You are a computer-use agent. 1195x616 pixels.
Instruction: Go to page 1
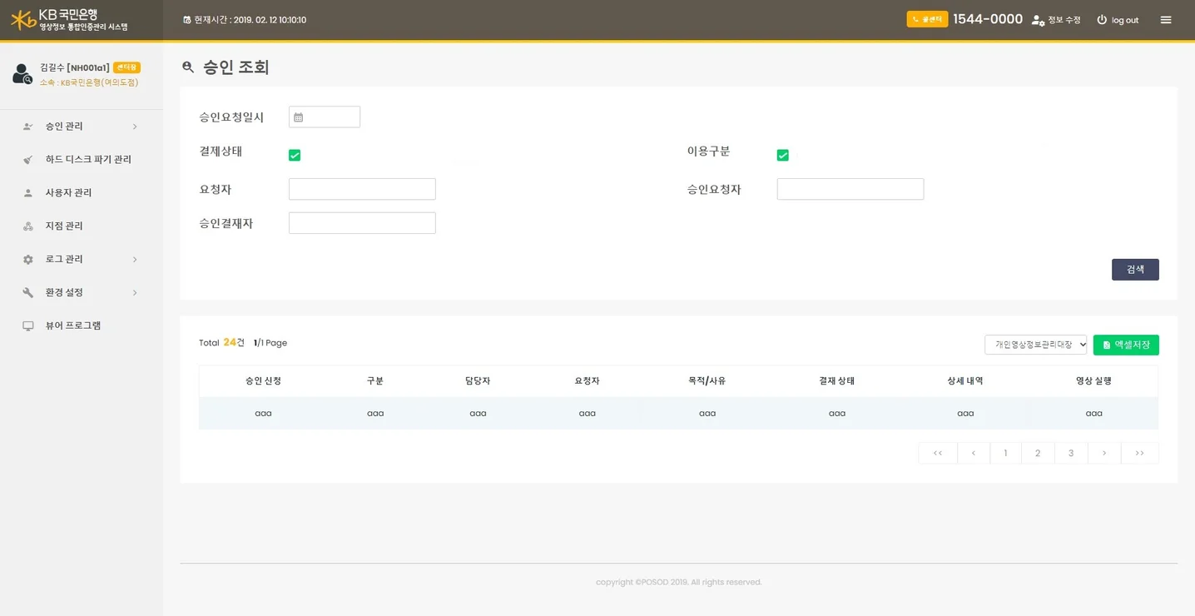pos(1005,453)
